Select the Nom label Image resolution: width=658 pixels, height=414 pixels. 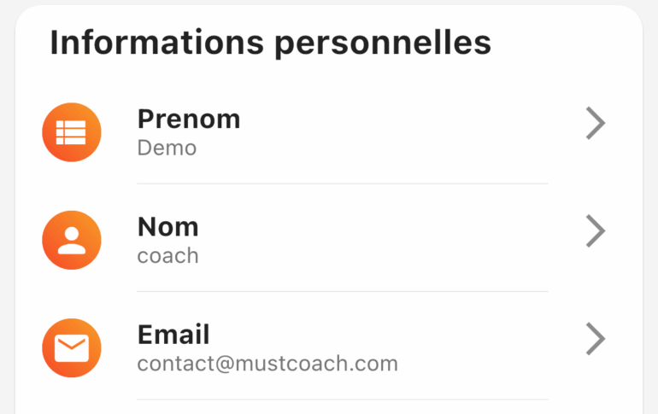[167, 227]
